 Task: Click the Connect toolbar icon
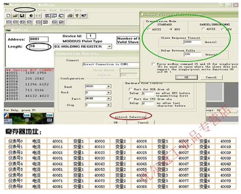coord(31,16)
